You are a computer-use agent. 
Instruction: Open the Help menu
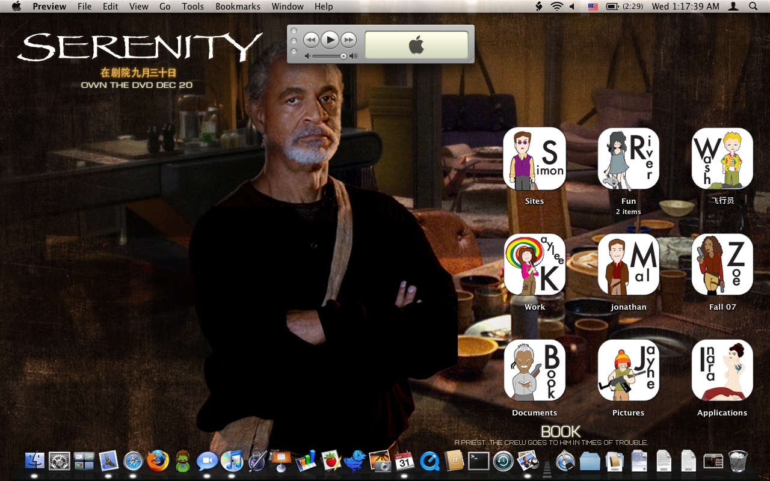(x=324, y=7)
